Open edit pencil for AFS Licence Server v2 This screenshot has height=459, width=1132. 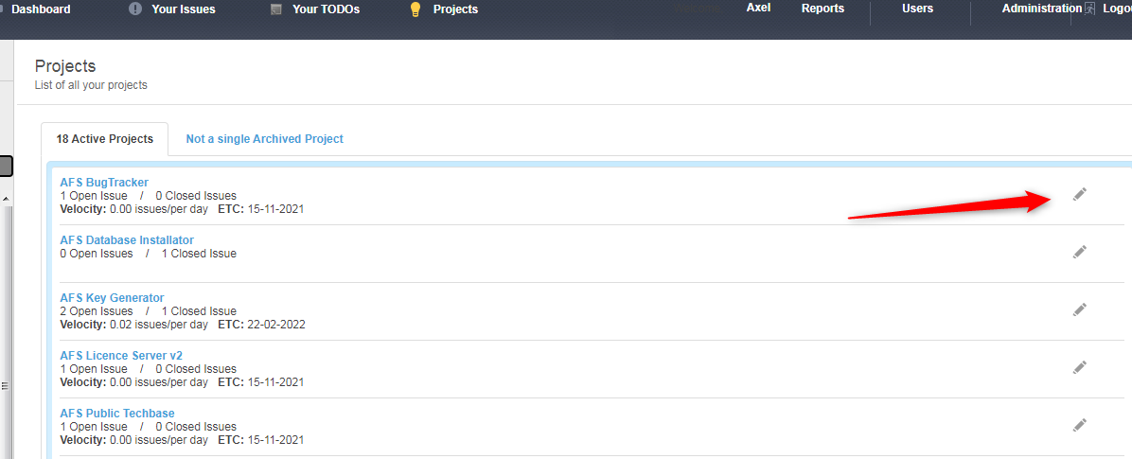1079,367
